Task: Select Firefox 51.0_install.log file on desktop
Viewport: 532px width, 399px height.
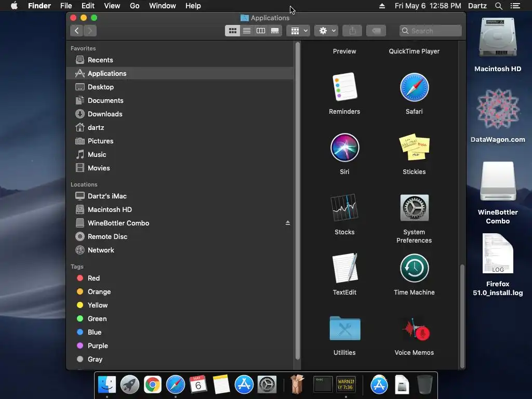Action: (x=498, y=253)
